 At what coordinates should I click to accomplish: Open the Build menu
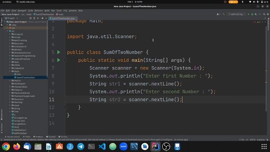[47, 11]
